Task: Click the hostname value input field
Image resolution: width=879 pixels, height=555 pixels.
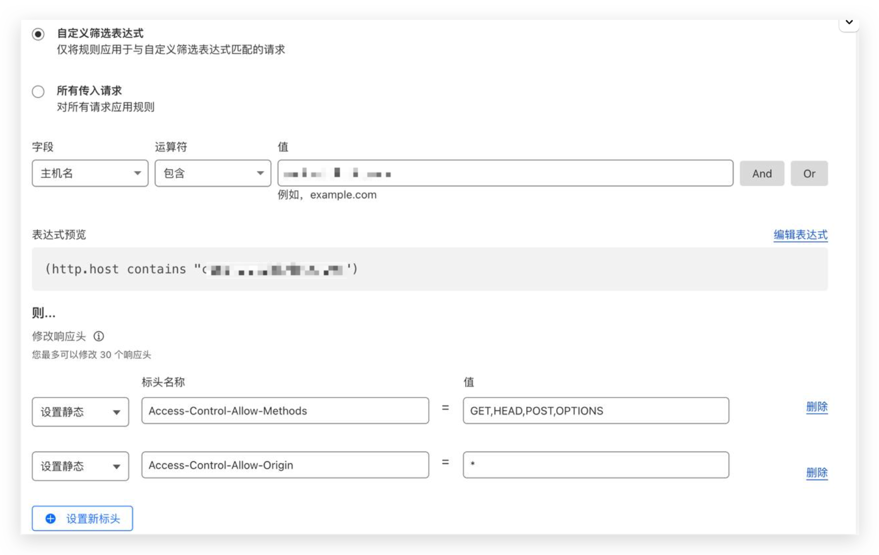Action: tap(505, 173)
